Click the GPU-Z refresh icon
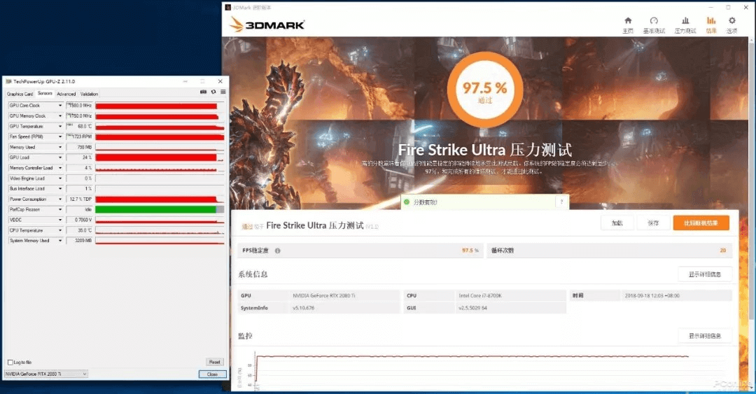The width and height of the screenshot is (756, 394). click(x=213, y=92)
